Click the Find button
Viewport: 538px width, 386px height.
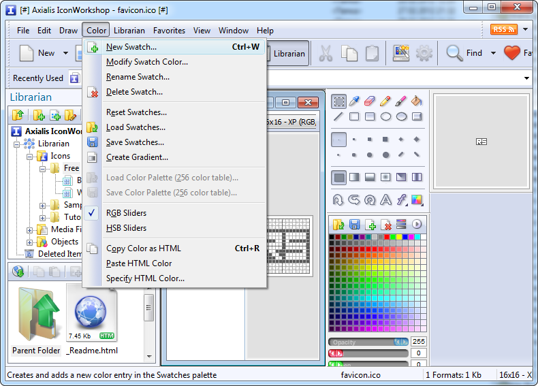click(464, 53)
